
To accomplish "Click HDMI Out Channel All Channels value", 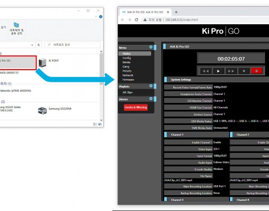I will [x=221, y=107].
